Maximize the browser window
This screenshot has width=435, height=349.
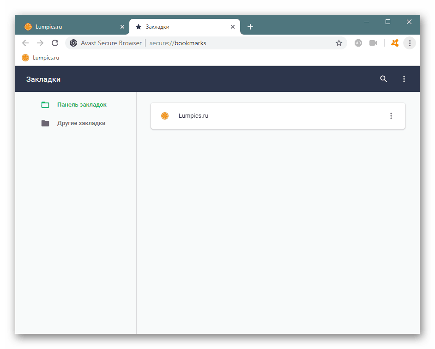pyautogui.click(x=388, y=22)
